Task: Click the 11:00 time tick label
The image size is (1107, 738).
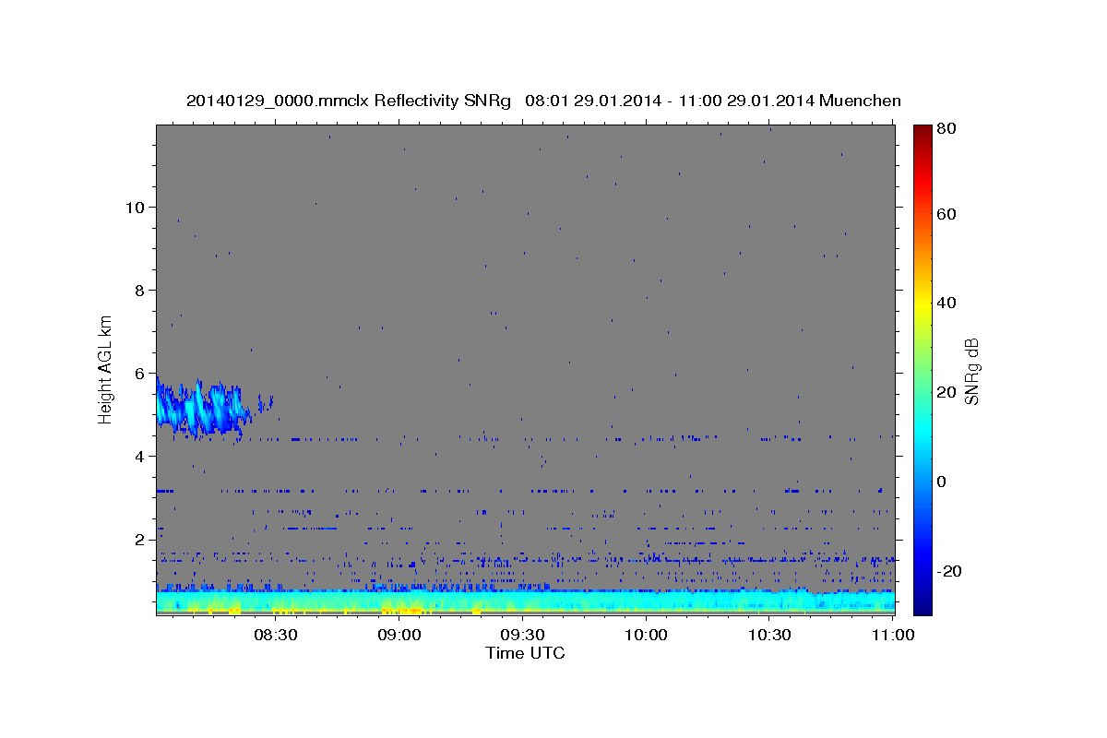Action: coord(892,636)
